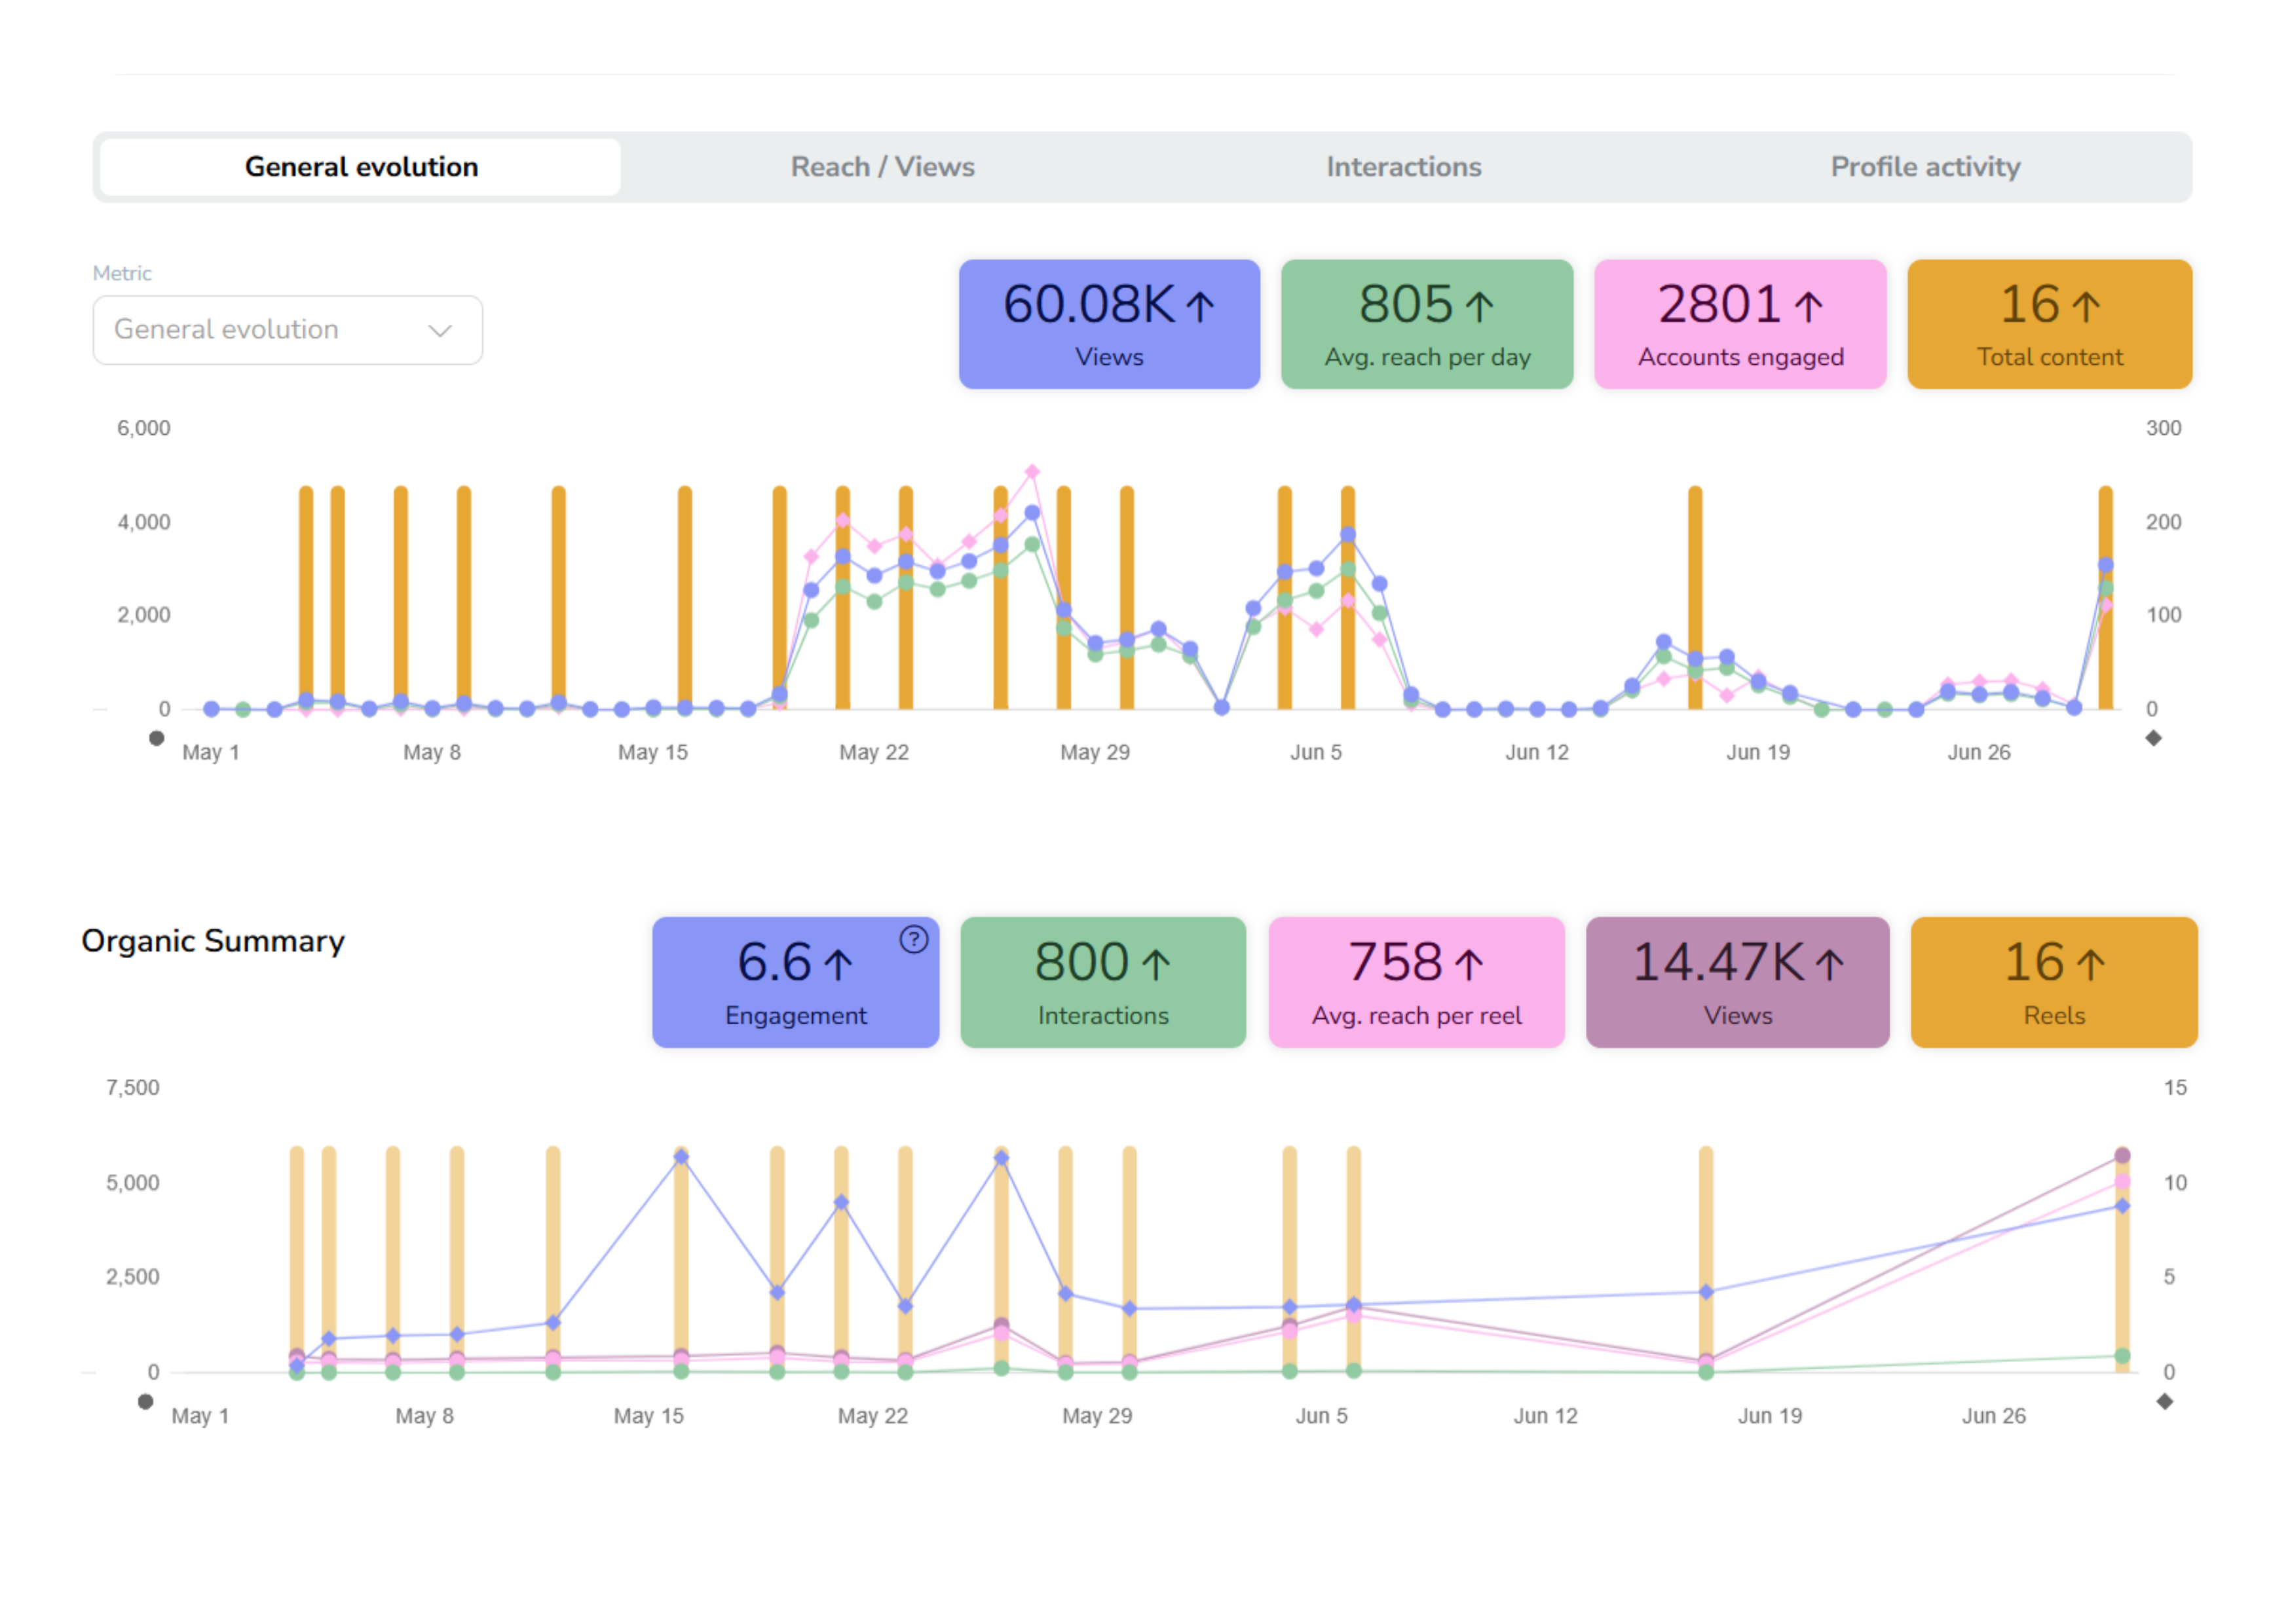Image resolution: width=2290 pixels, height=1624 pixels.
Task: Toggle the 805 Avg. reach per day card
Action: coord(1427,325)
